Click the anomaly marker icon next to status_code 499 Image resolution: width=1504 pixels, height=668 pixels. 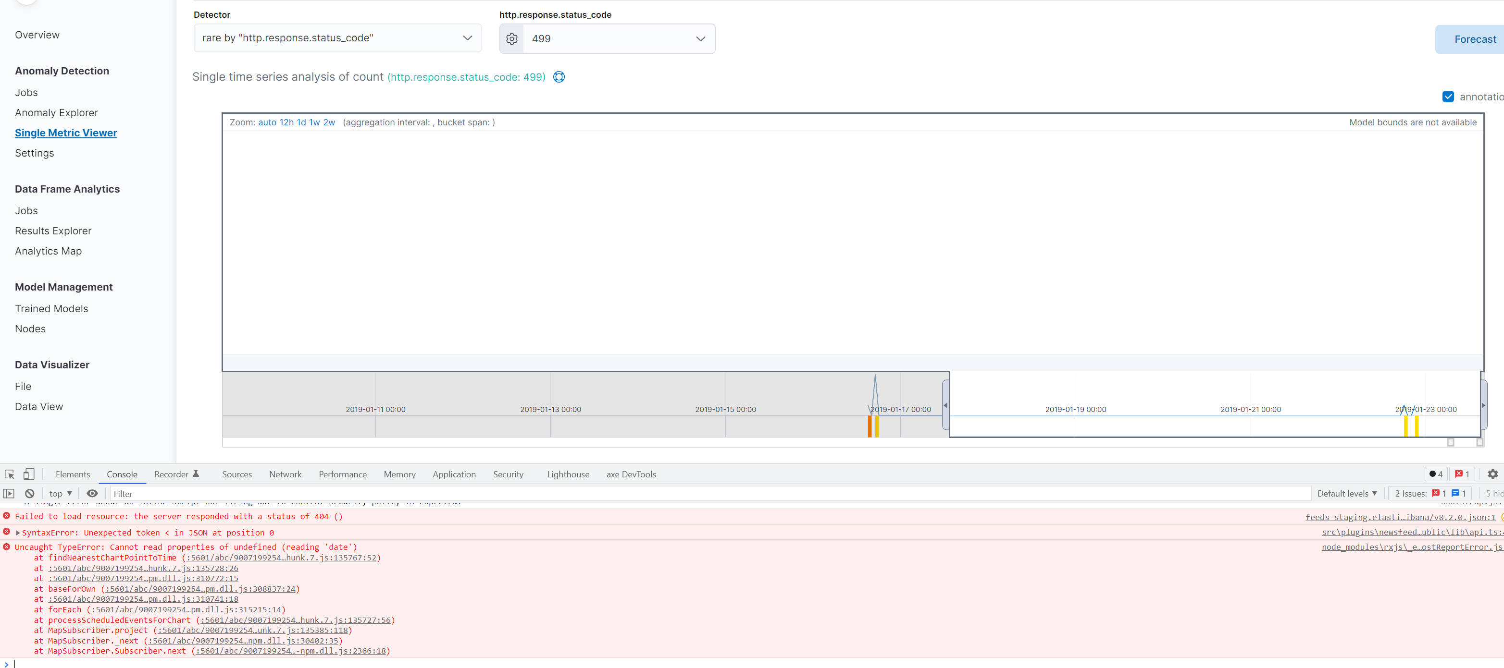pyautogui.click(x=559, y=76)
